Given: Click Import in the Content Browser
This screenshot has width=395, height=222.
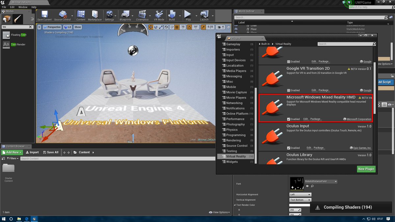Looking at the screenshot, I should click(32, 152).
